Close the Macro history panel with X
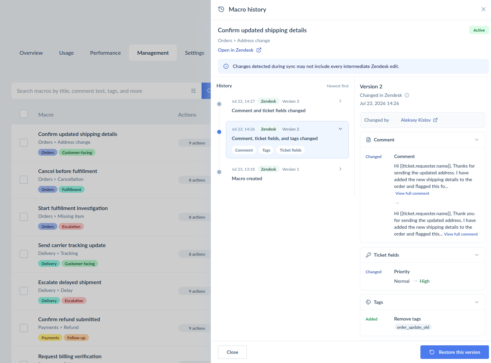The height and width of the screenshot is (363, 491). coord(484,9)
